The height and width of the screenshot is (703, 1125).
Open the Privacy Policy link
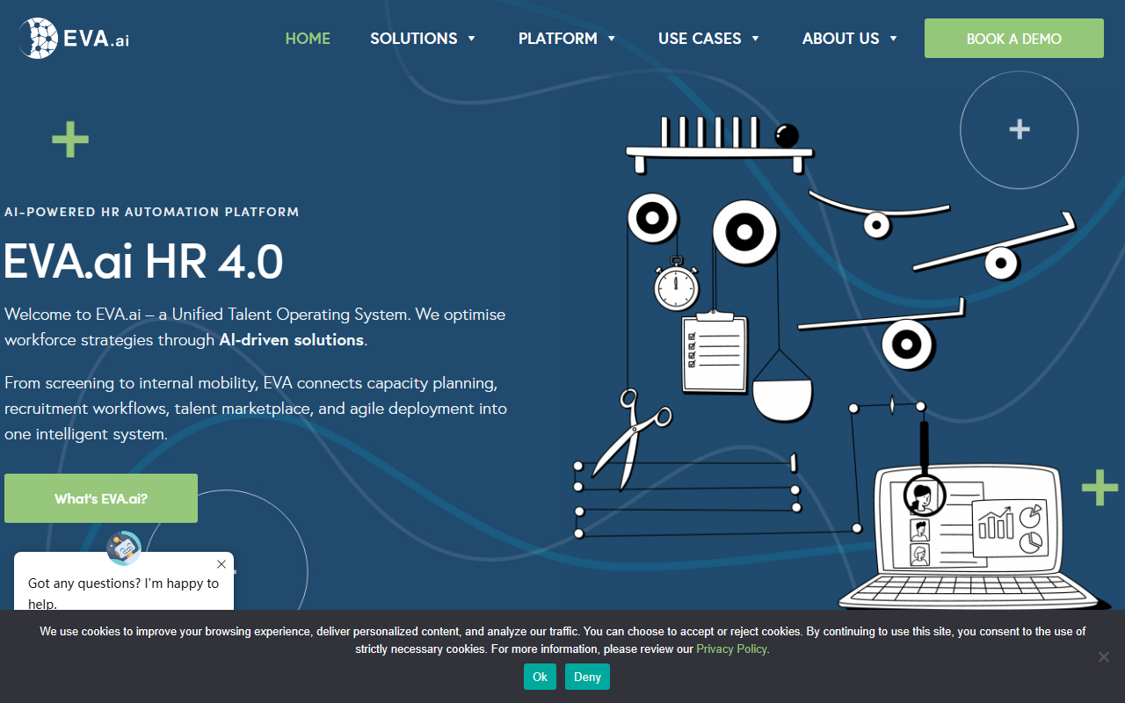[x=732, y=649]
